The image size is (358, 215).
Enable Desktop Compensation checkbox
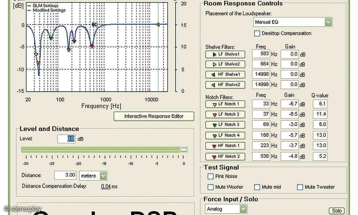tap(257, 33)
